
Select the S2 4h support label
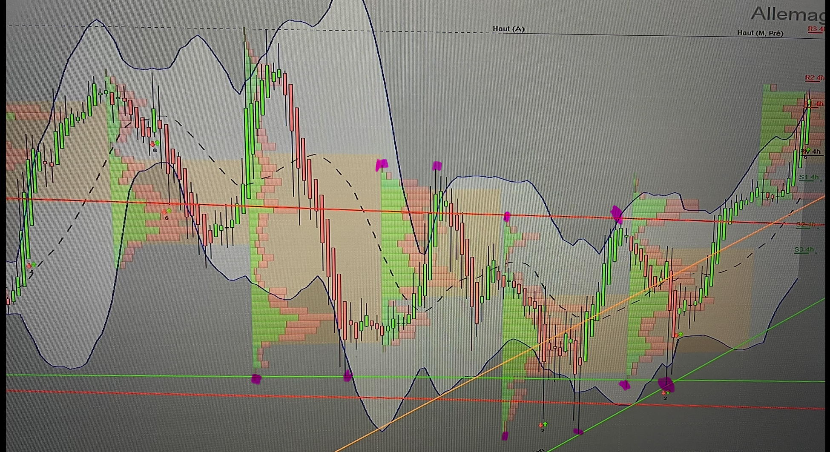[x=806, y=224]
